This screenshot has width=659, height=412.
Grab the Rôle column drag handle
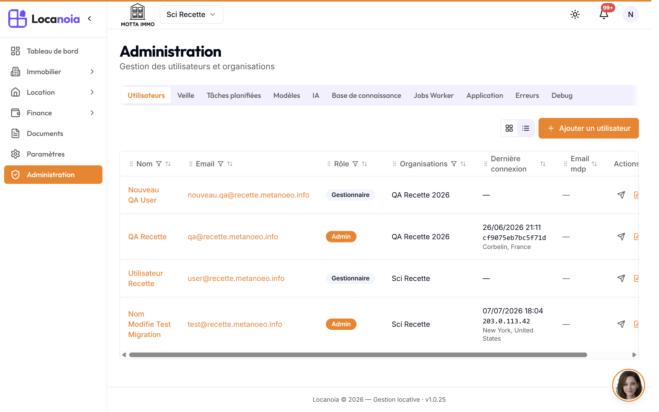(x=329, y=164)
